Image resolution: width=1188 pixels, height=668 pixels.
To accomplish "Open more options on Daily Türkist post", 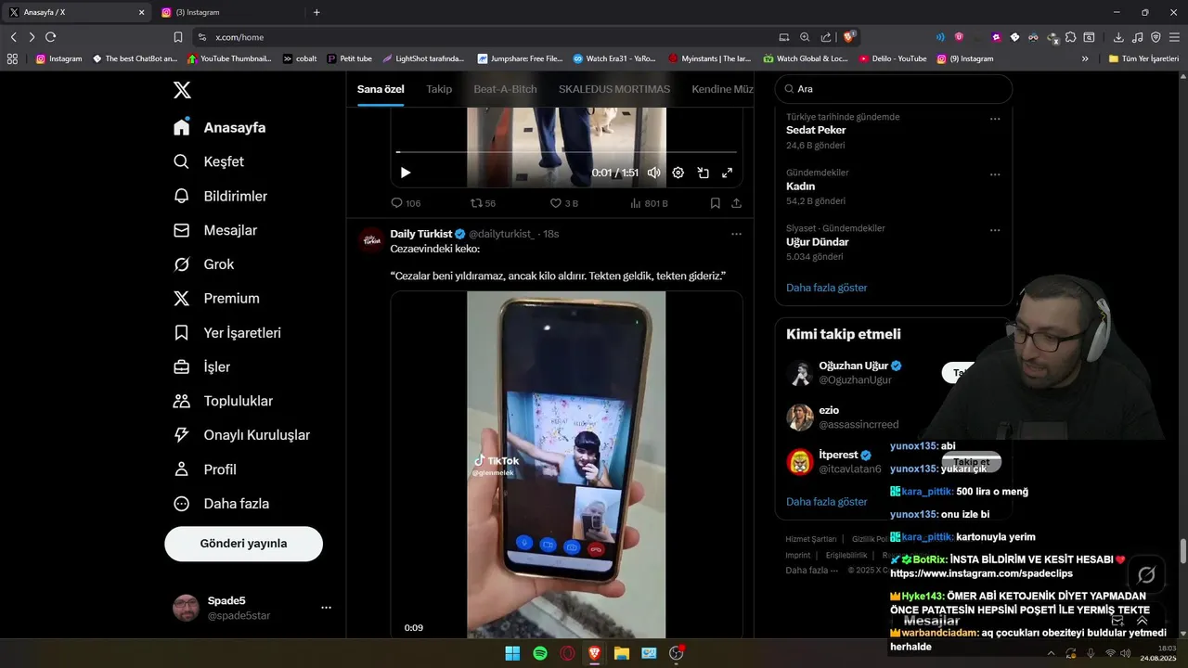I will (736, 234).
